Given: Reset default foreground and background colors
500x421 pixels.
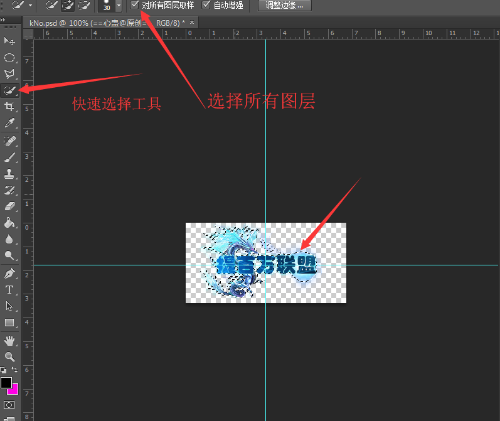Looking at the screenshot, I should pos(3,370).
